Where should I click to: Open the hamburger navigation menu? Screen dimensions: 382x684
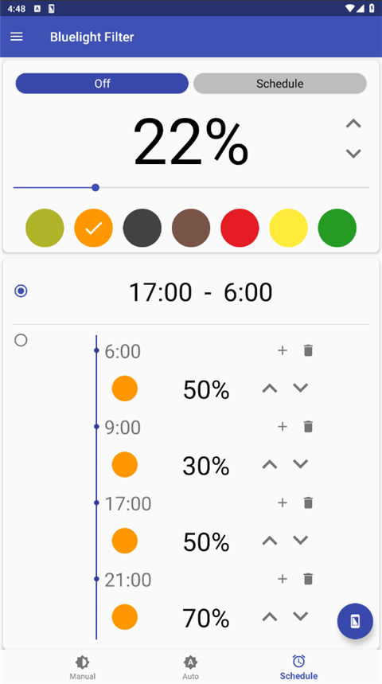[17, 37]
